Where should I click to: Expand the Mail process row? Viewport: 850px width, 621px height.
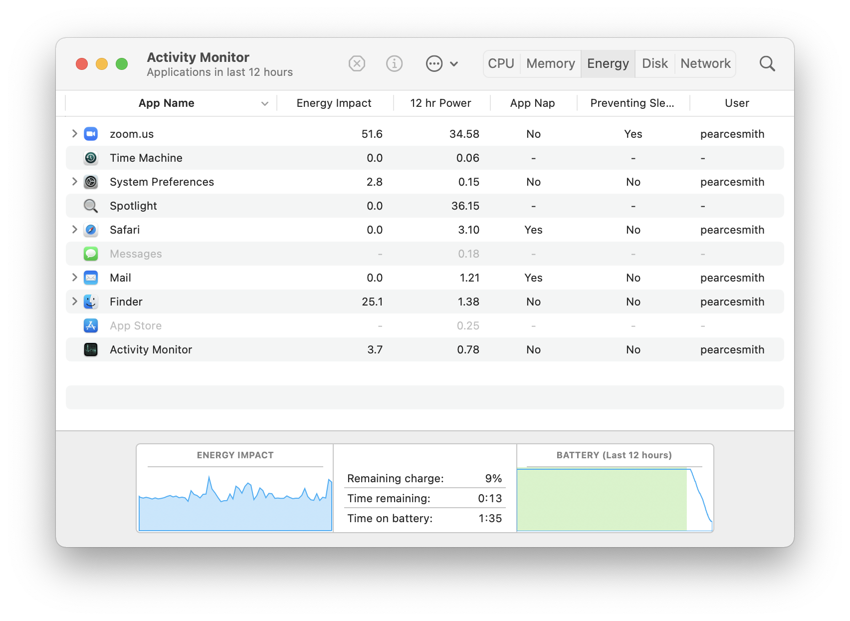click(x=74, y=277)
